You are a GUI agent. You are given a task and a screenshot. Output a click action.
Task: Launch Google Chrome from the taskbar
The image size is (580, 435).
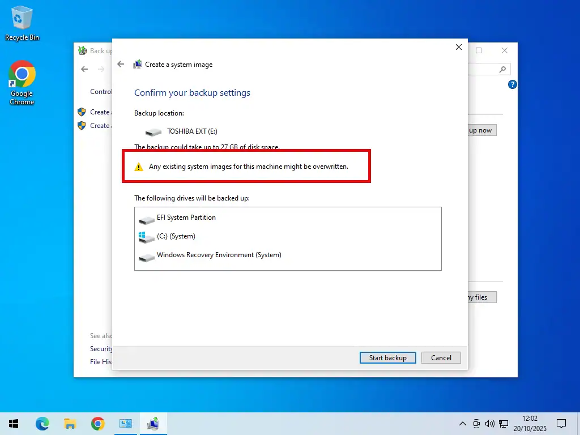(x=97, y=423)
